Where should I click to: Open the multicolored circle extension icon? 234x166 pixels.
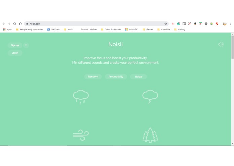click(x=212, y=24)
